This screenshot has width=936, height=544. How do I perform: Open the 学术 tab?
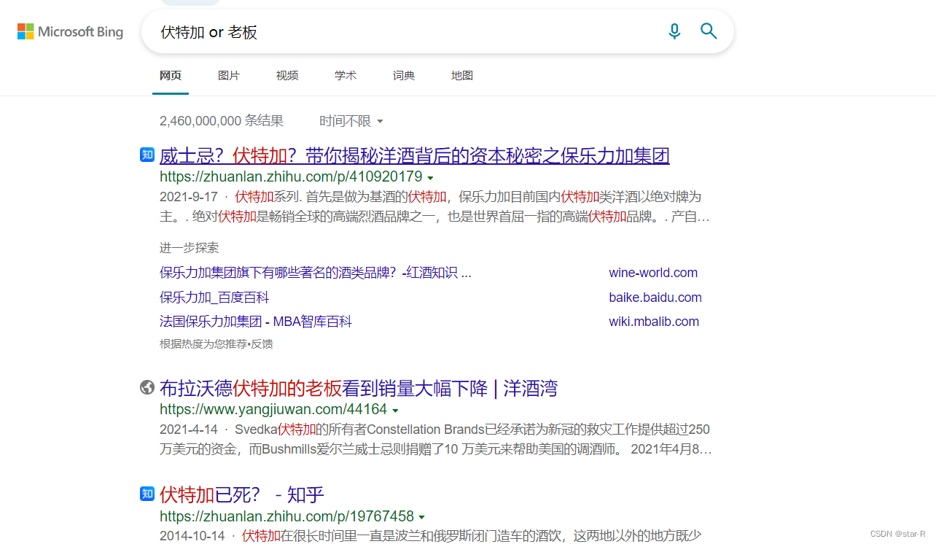[x=346, y=76]
